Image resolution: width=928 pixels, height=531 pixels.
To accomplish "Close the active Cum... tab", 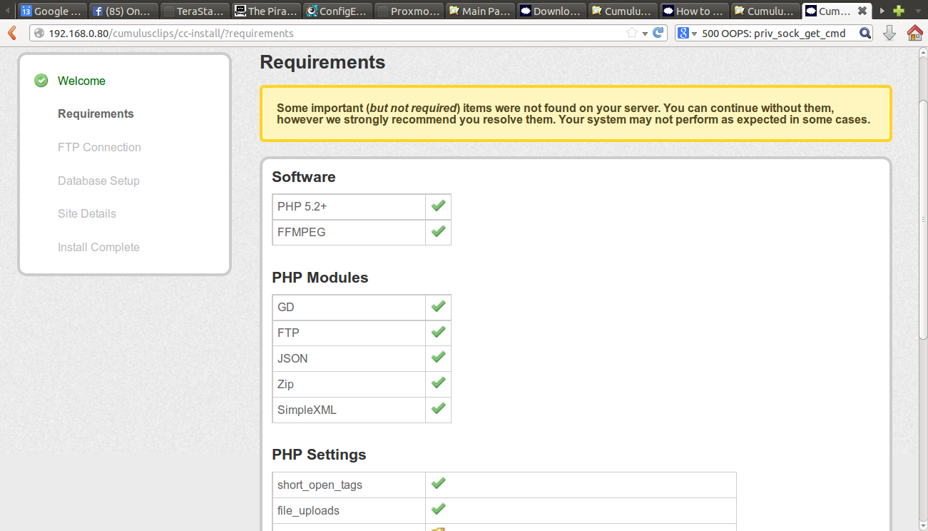I will click(x=862, y=11).
